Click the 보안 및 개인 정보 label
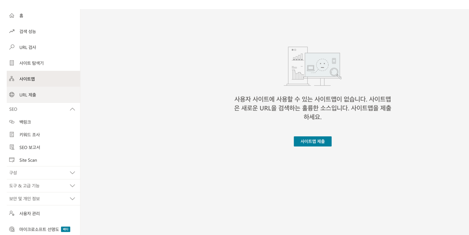Screen dimensions: 469x235 24,198
